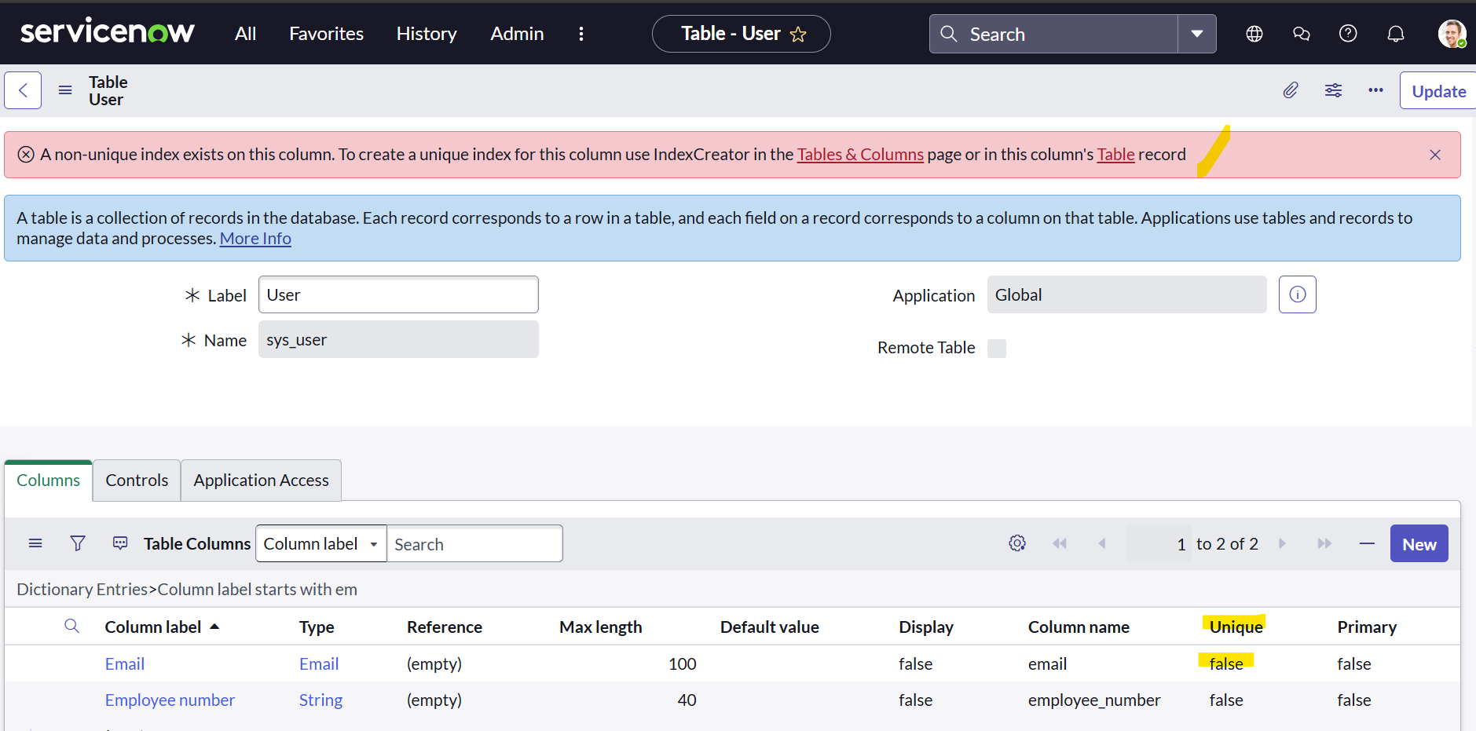Open the globe scope picker icon
This screenshot has width=1476, height=731.
tap(1254, 34)
